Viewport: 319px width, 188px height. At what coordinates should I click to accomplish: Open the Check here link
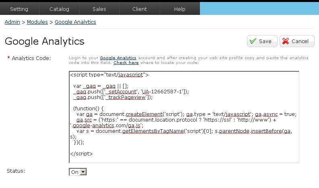tap(126, 63)
